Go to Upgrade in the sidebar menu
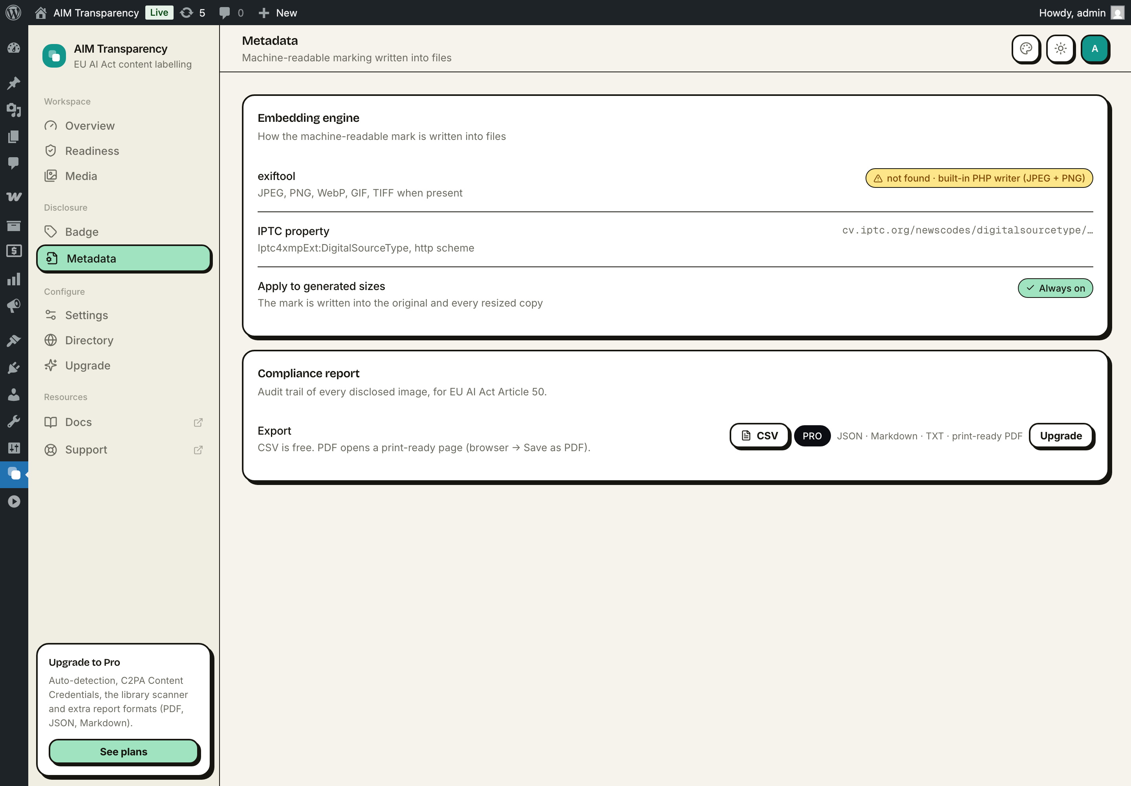Viewport: 1131px width, 786px height. point(124,365)
